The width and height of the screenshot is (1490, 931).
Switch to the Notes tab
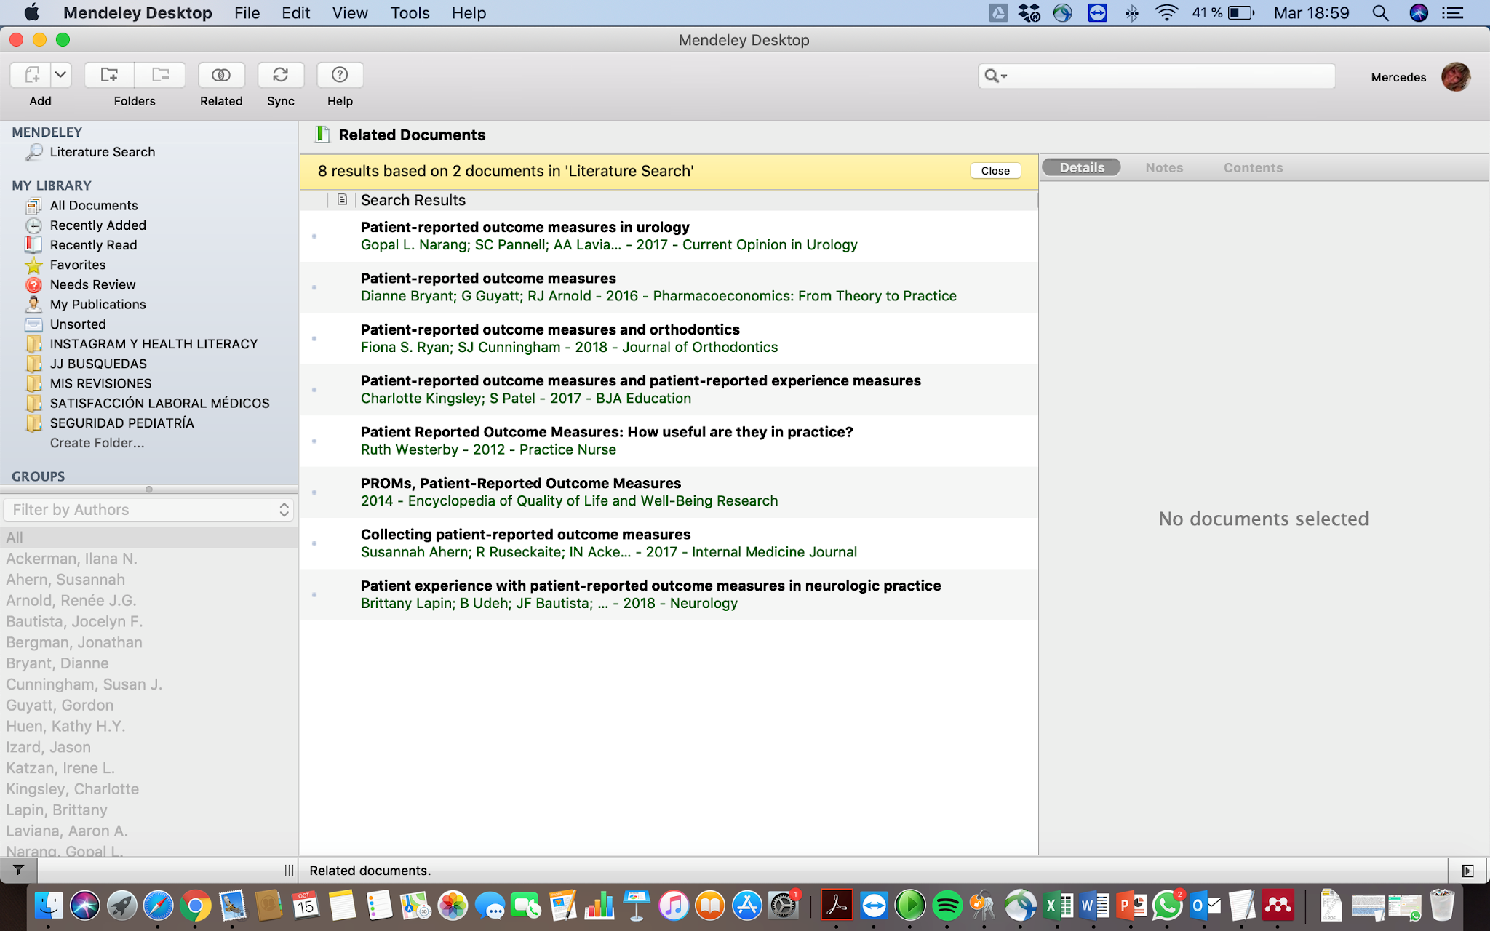click(1163, 168)
